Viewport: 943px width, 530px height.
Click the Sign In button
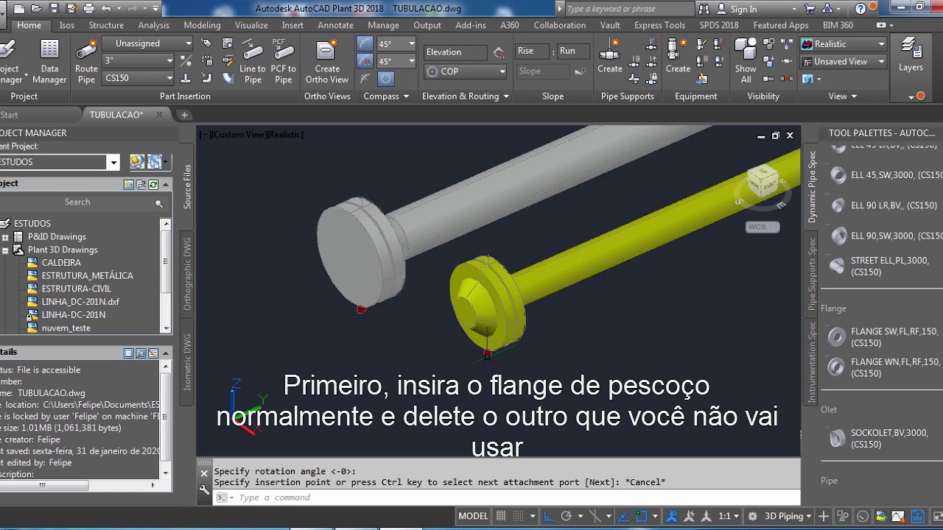[x=743, y=9]
